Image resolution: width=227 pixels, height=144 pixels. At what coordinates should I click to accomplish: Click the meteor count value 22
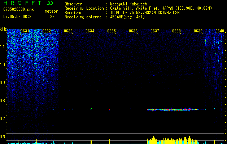coord(52,17)
